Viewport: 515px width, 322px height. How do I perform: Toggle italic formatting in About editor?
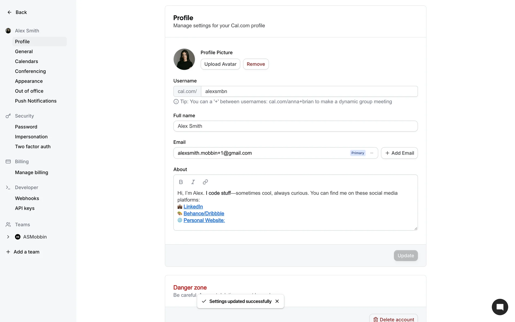click(193, 182)
